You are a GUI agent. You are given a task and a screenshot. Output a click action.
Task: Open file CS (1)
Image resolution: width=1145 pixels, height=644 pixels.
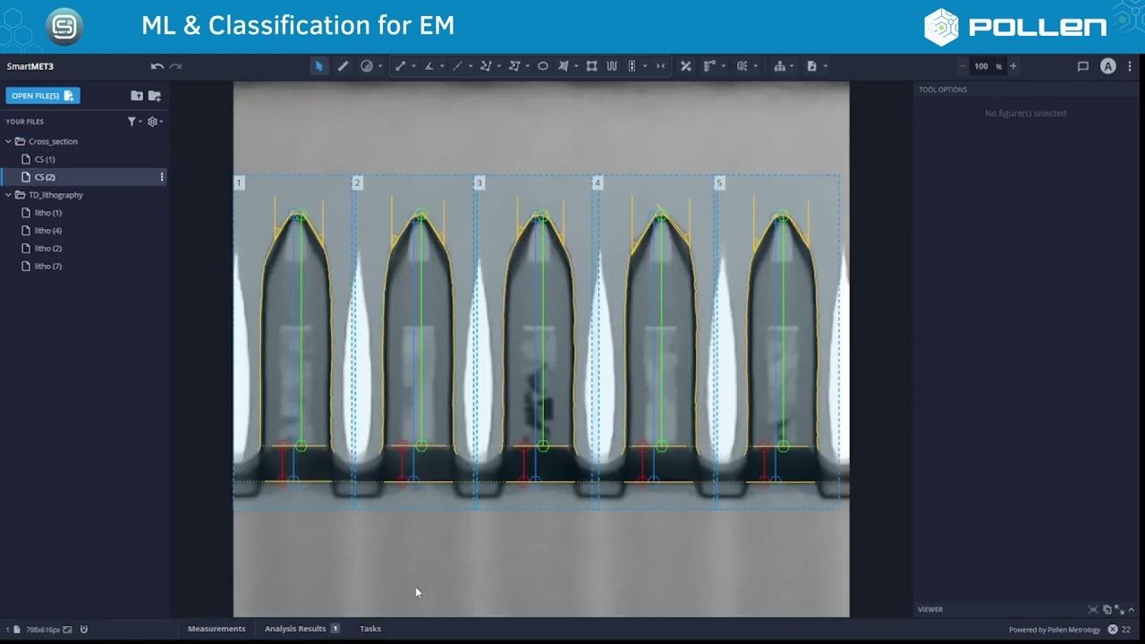(x=45, y=159)
